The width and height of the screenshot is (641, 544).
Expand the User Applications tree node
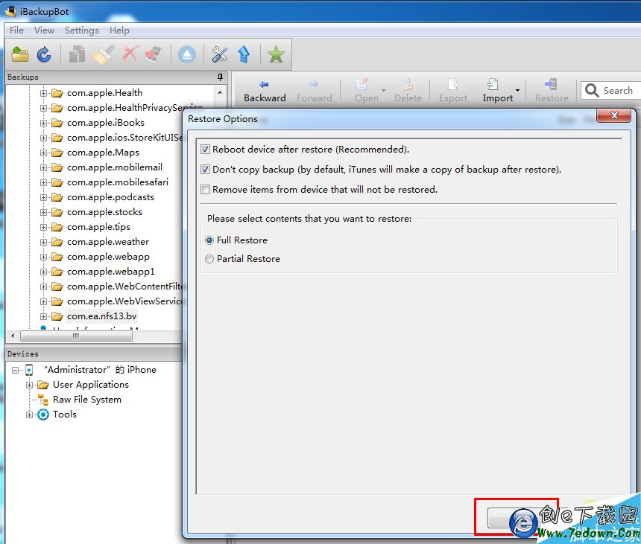point(30,385)
